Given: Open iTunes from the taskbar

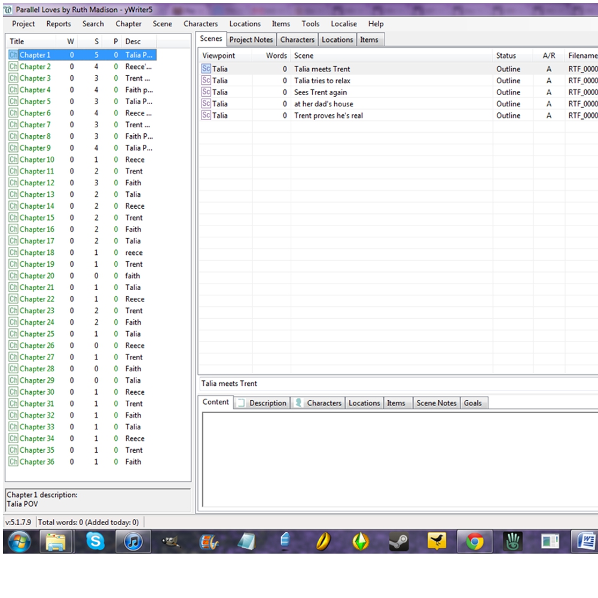Looking at the screenshot, I should pyautogui.click(x=133, y=541).
